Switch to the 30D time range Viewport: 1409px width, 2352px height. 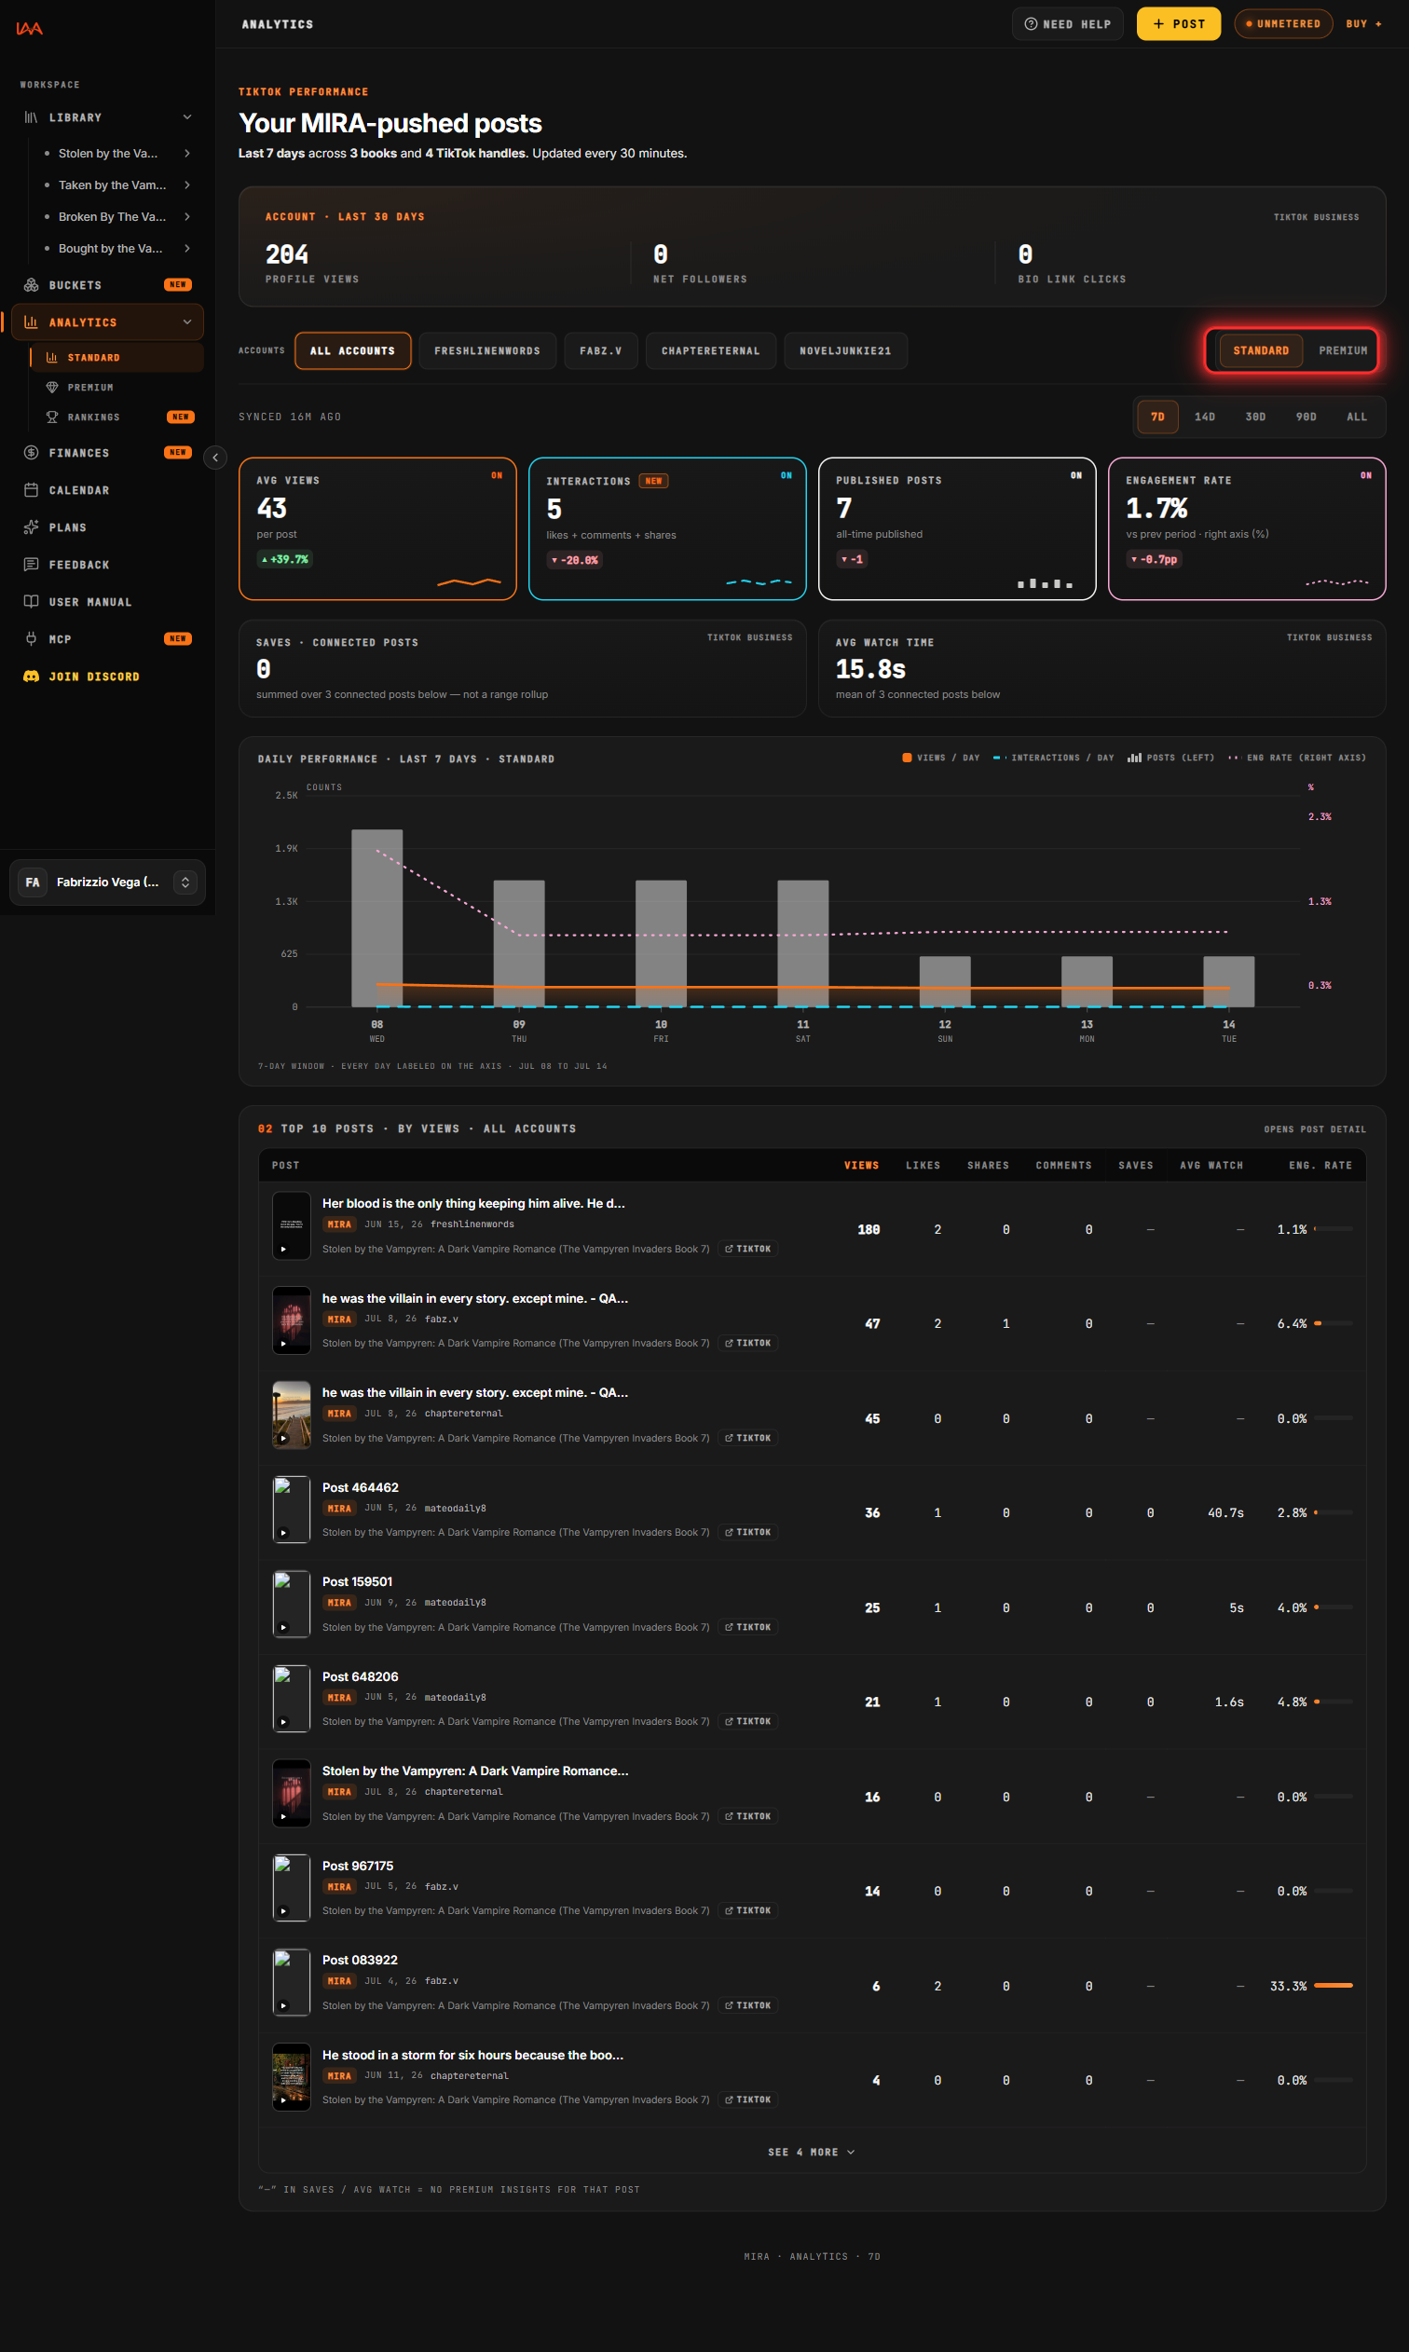coord(1255,417)
